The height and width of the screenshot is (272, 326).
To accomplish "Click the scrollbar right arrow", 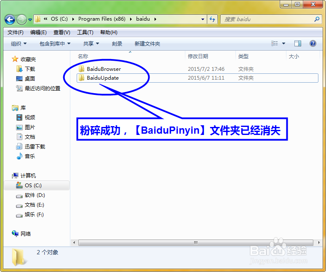I will tap(319, 242).
